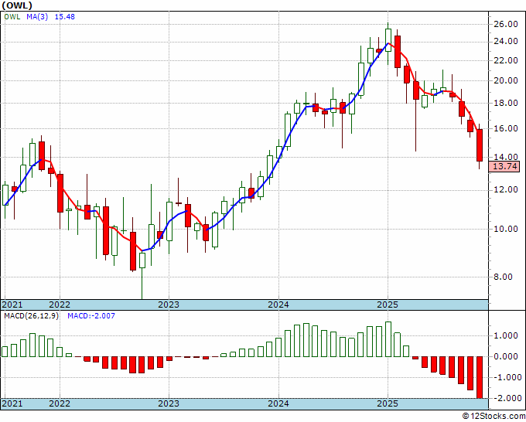The image size is (526, 422).
Task: Click the MACD:-2.007 value label
Action: tap(91, 316)
